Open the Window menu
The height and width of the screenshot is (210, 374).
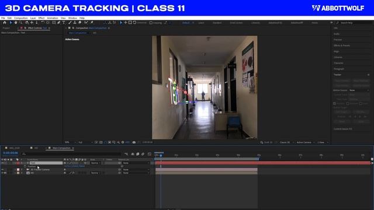[72, 18]
